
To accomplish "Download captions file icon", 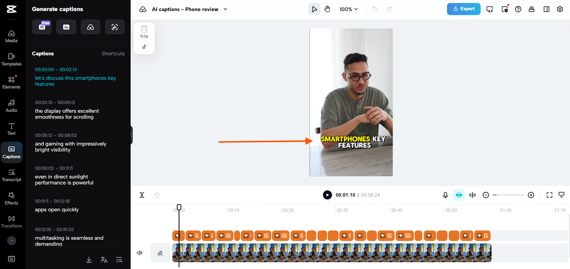I will (89, 260).
